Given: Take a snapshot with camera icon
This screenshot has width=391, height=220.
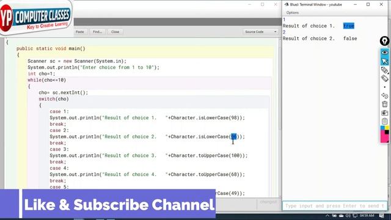Looking at the screenshot, I should click(x=384, y=112).
